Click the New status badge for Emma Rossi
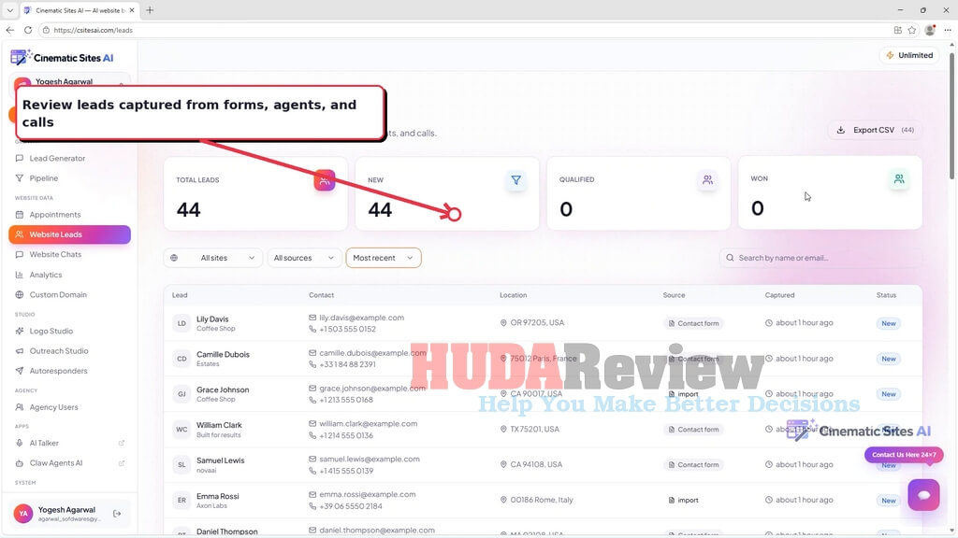This screenshot has height=538, width=958. [x=889, y=501]
